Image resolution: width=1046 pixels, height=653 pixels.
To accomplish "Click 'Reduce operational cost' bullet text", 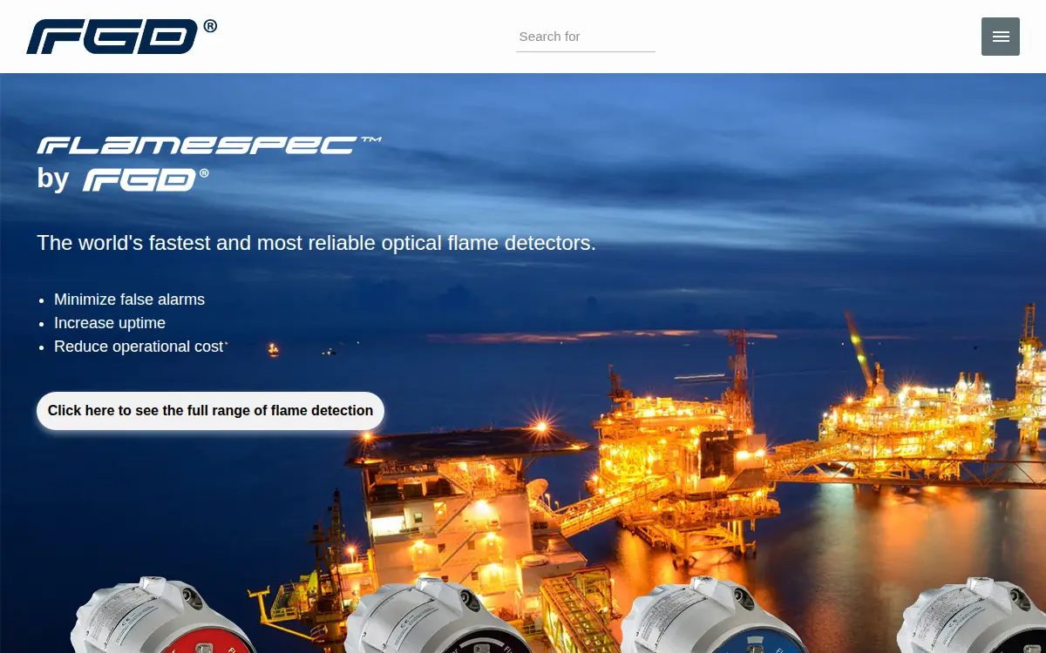I will (139, 347).
